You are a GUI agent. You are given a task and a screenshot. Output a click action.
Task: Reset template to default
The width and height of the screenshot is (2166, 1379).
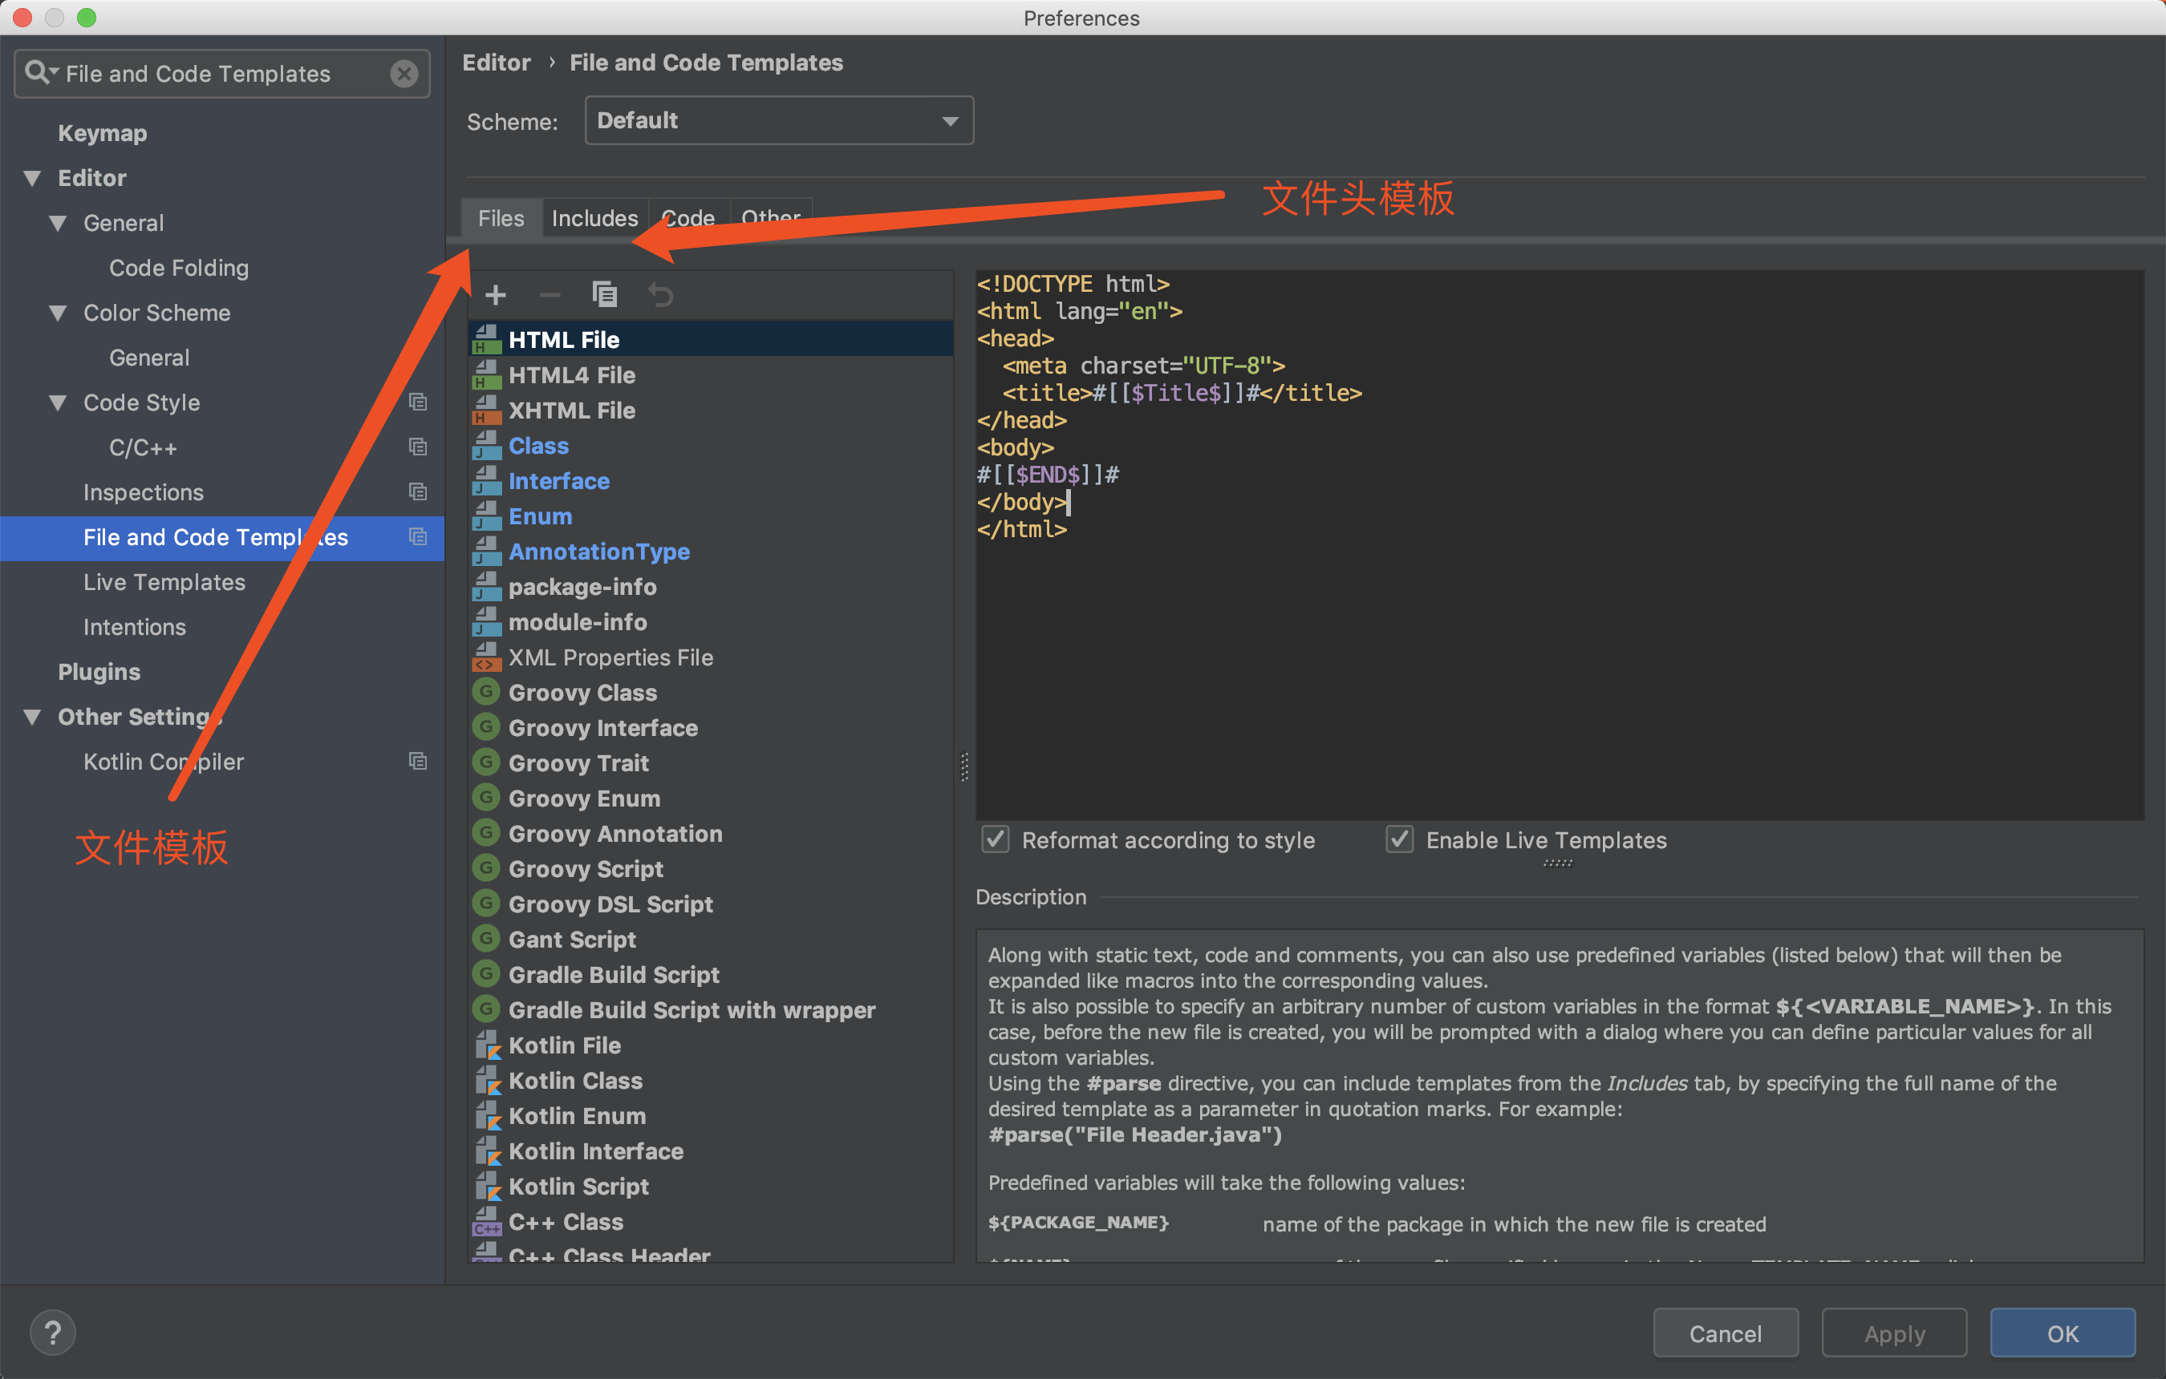(660, 295)
